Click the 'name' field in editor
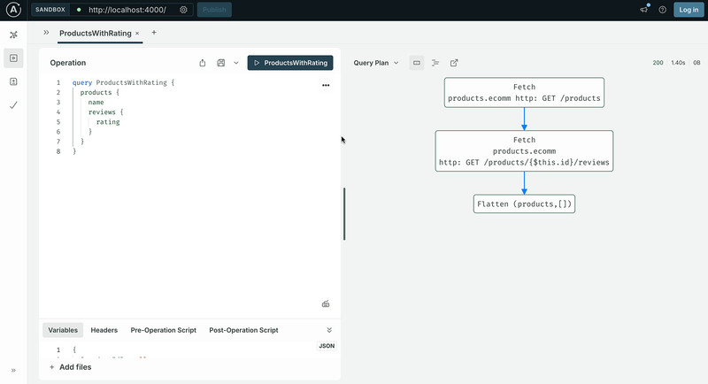 [x=96, y=102]
